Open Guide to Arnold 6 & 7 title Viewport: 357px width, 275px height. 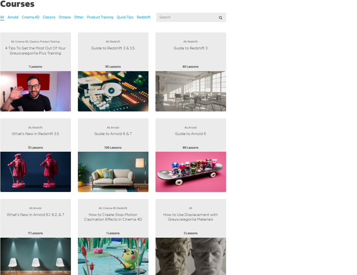click(x=113, y=133)
